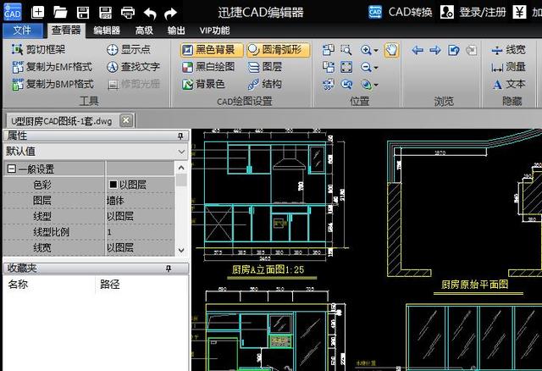Click the 查找文字 find text tool
This screenshot has height=371, width=542.
coord(133,67)
